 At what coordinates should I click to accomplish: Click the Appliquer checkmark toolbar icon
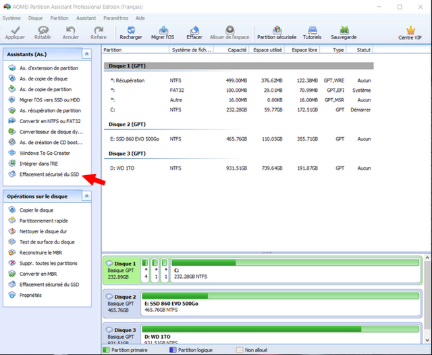coord(16,30)
